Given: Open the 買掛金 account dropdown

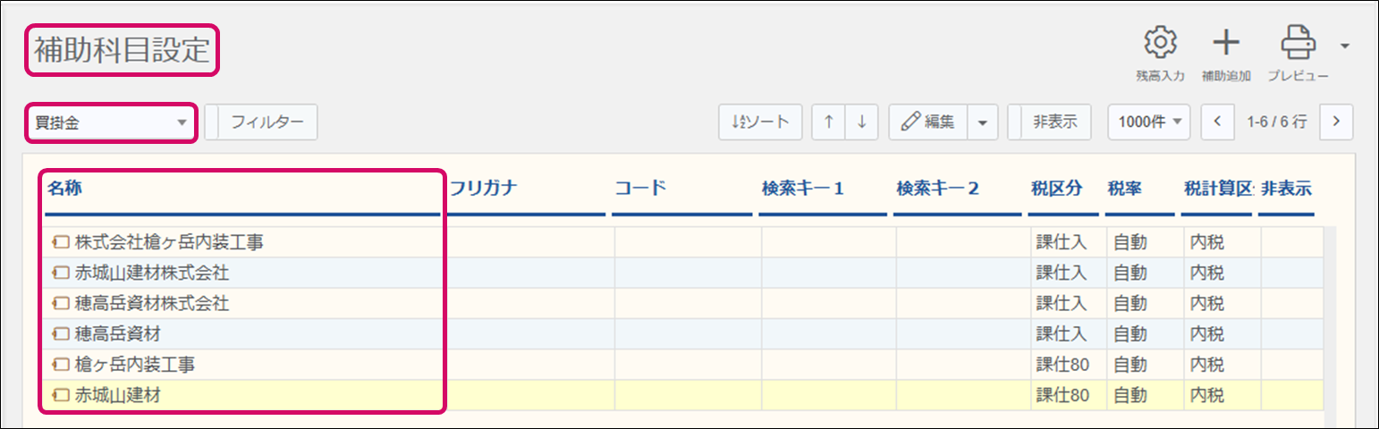Looking at the screenshot, I should tap(110, 122).
